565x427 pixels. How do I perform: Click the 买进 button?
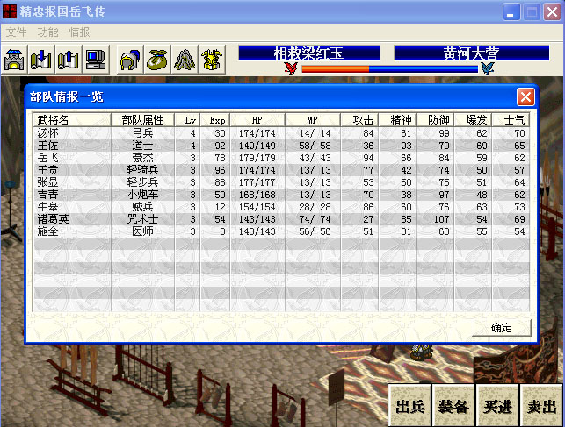coord(497,406)
